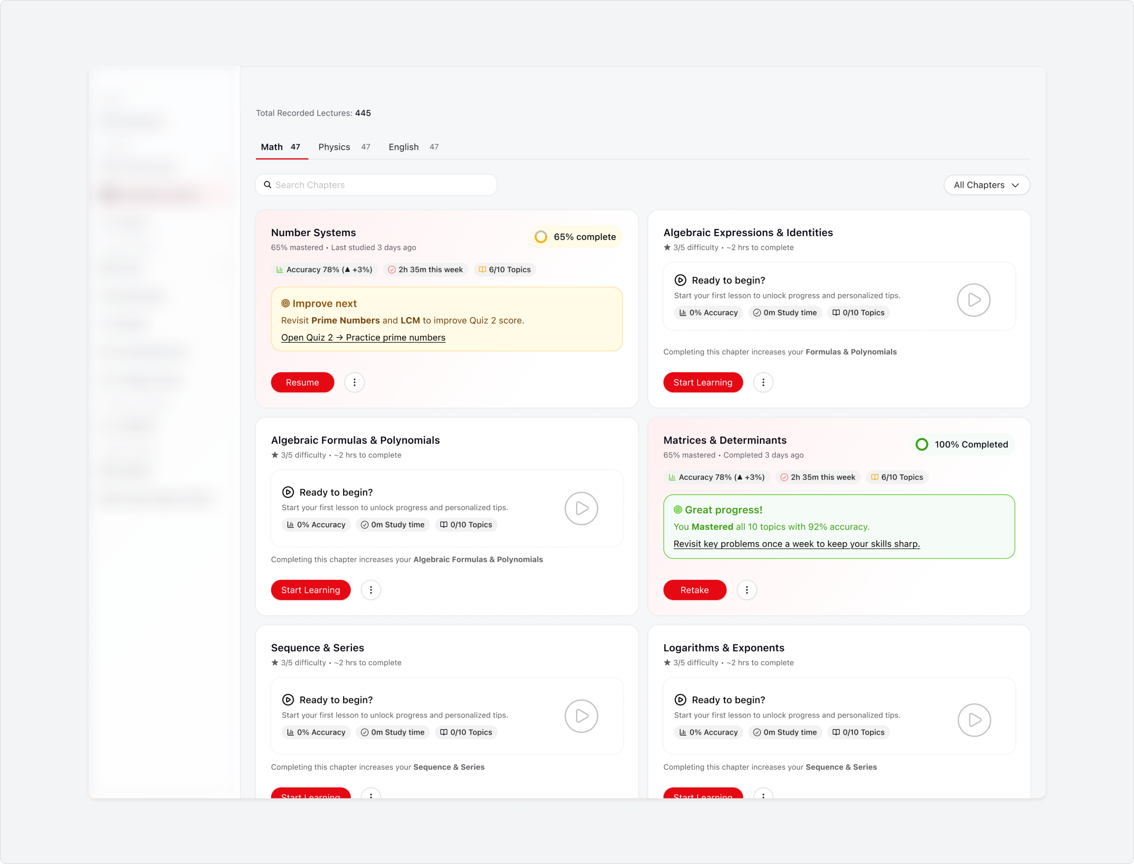Open more options for Algebraic Expressions card
This screenshot has height=864, width=1134.
762,382
